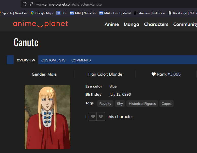The width and height of the screenshot is (197, 153).
Task: Click the white heart icon beside Rank
Action: 154,74
